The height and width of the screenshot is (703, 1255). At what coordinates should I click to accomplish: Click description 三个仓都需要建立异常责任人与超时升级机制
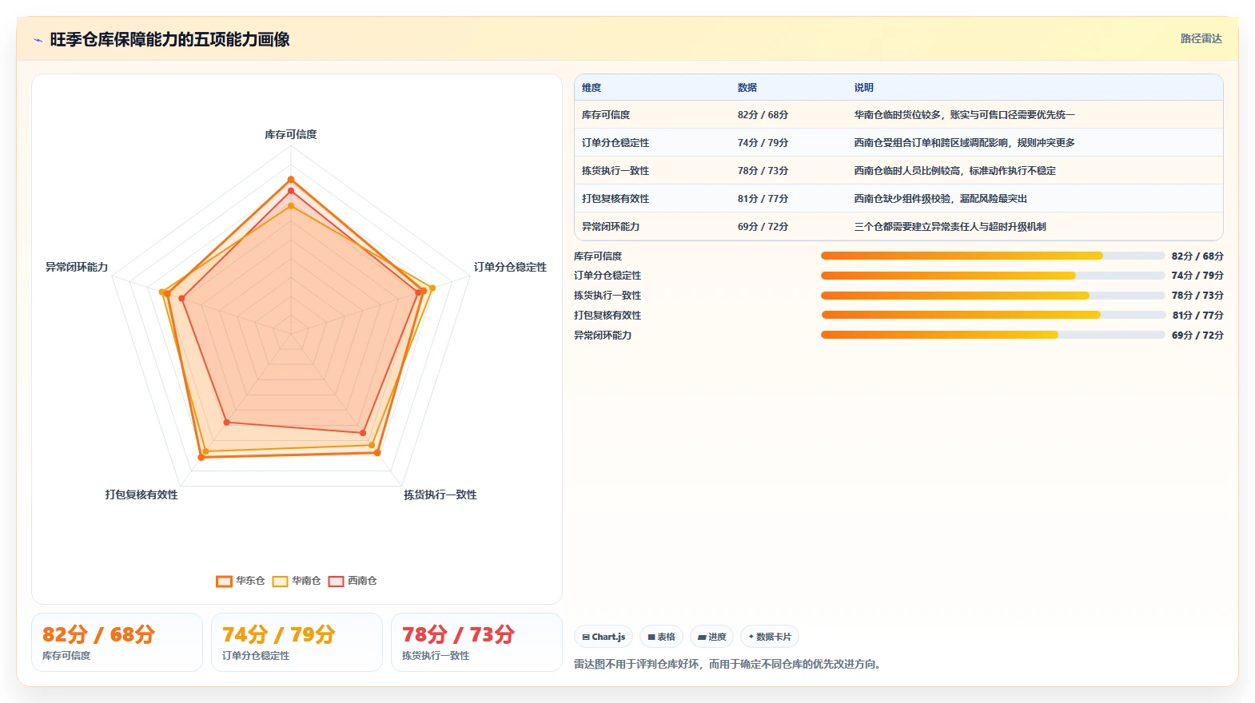(950, 227)
